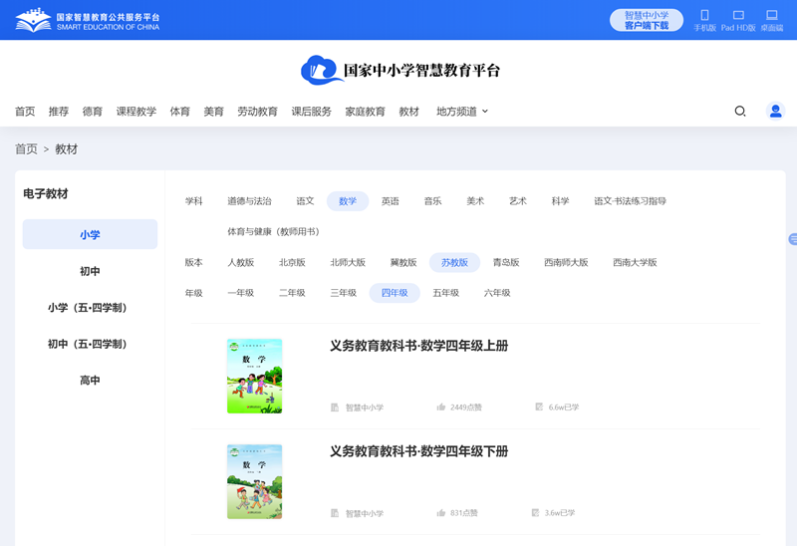797x546 pixels.
Task: Filter subject by 美术
Action: pyautogui.click(x=476, y=201)
